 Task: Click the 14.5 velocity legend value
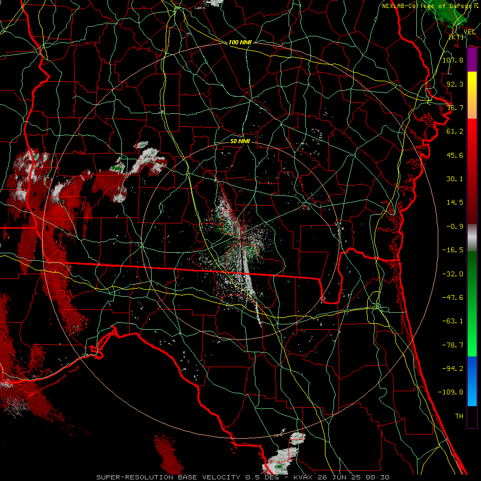pos(455,203)
